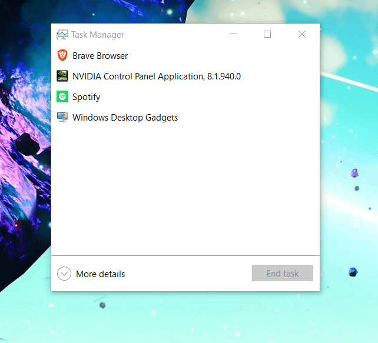Minimize the Task Manager window

[233, 34]
